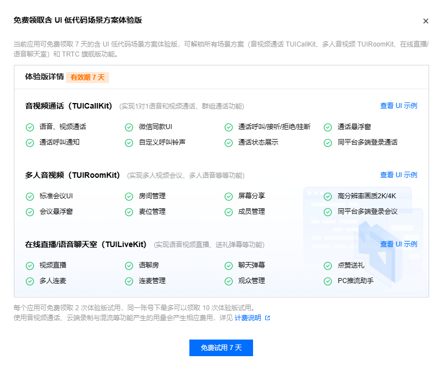Image resolution: width=443 pixels, height=370 pixels.
Task: Click the text 通话悬浮窗
Action: [x=354, y=127]
